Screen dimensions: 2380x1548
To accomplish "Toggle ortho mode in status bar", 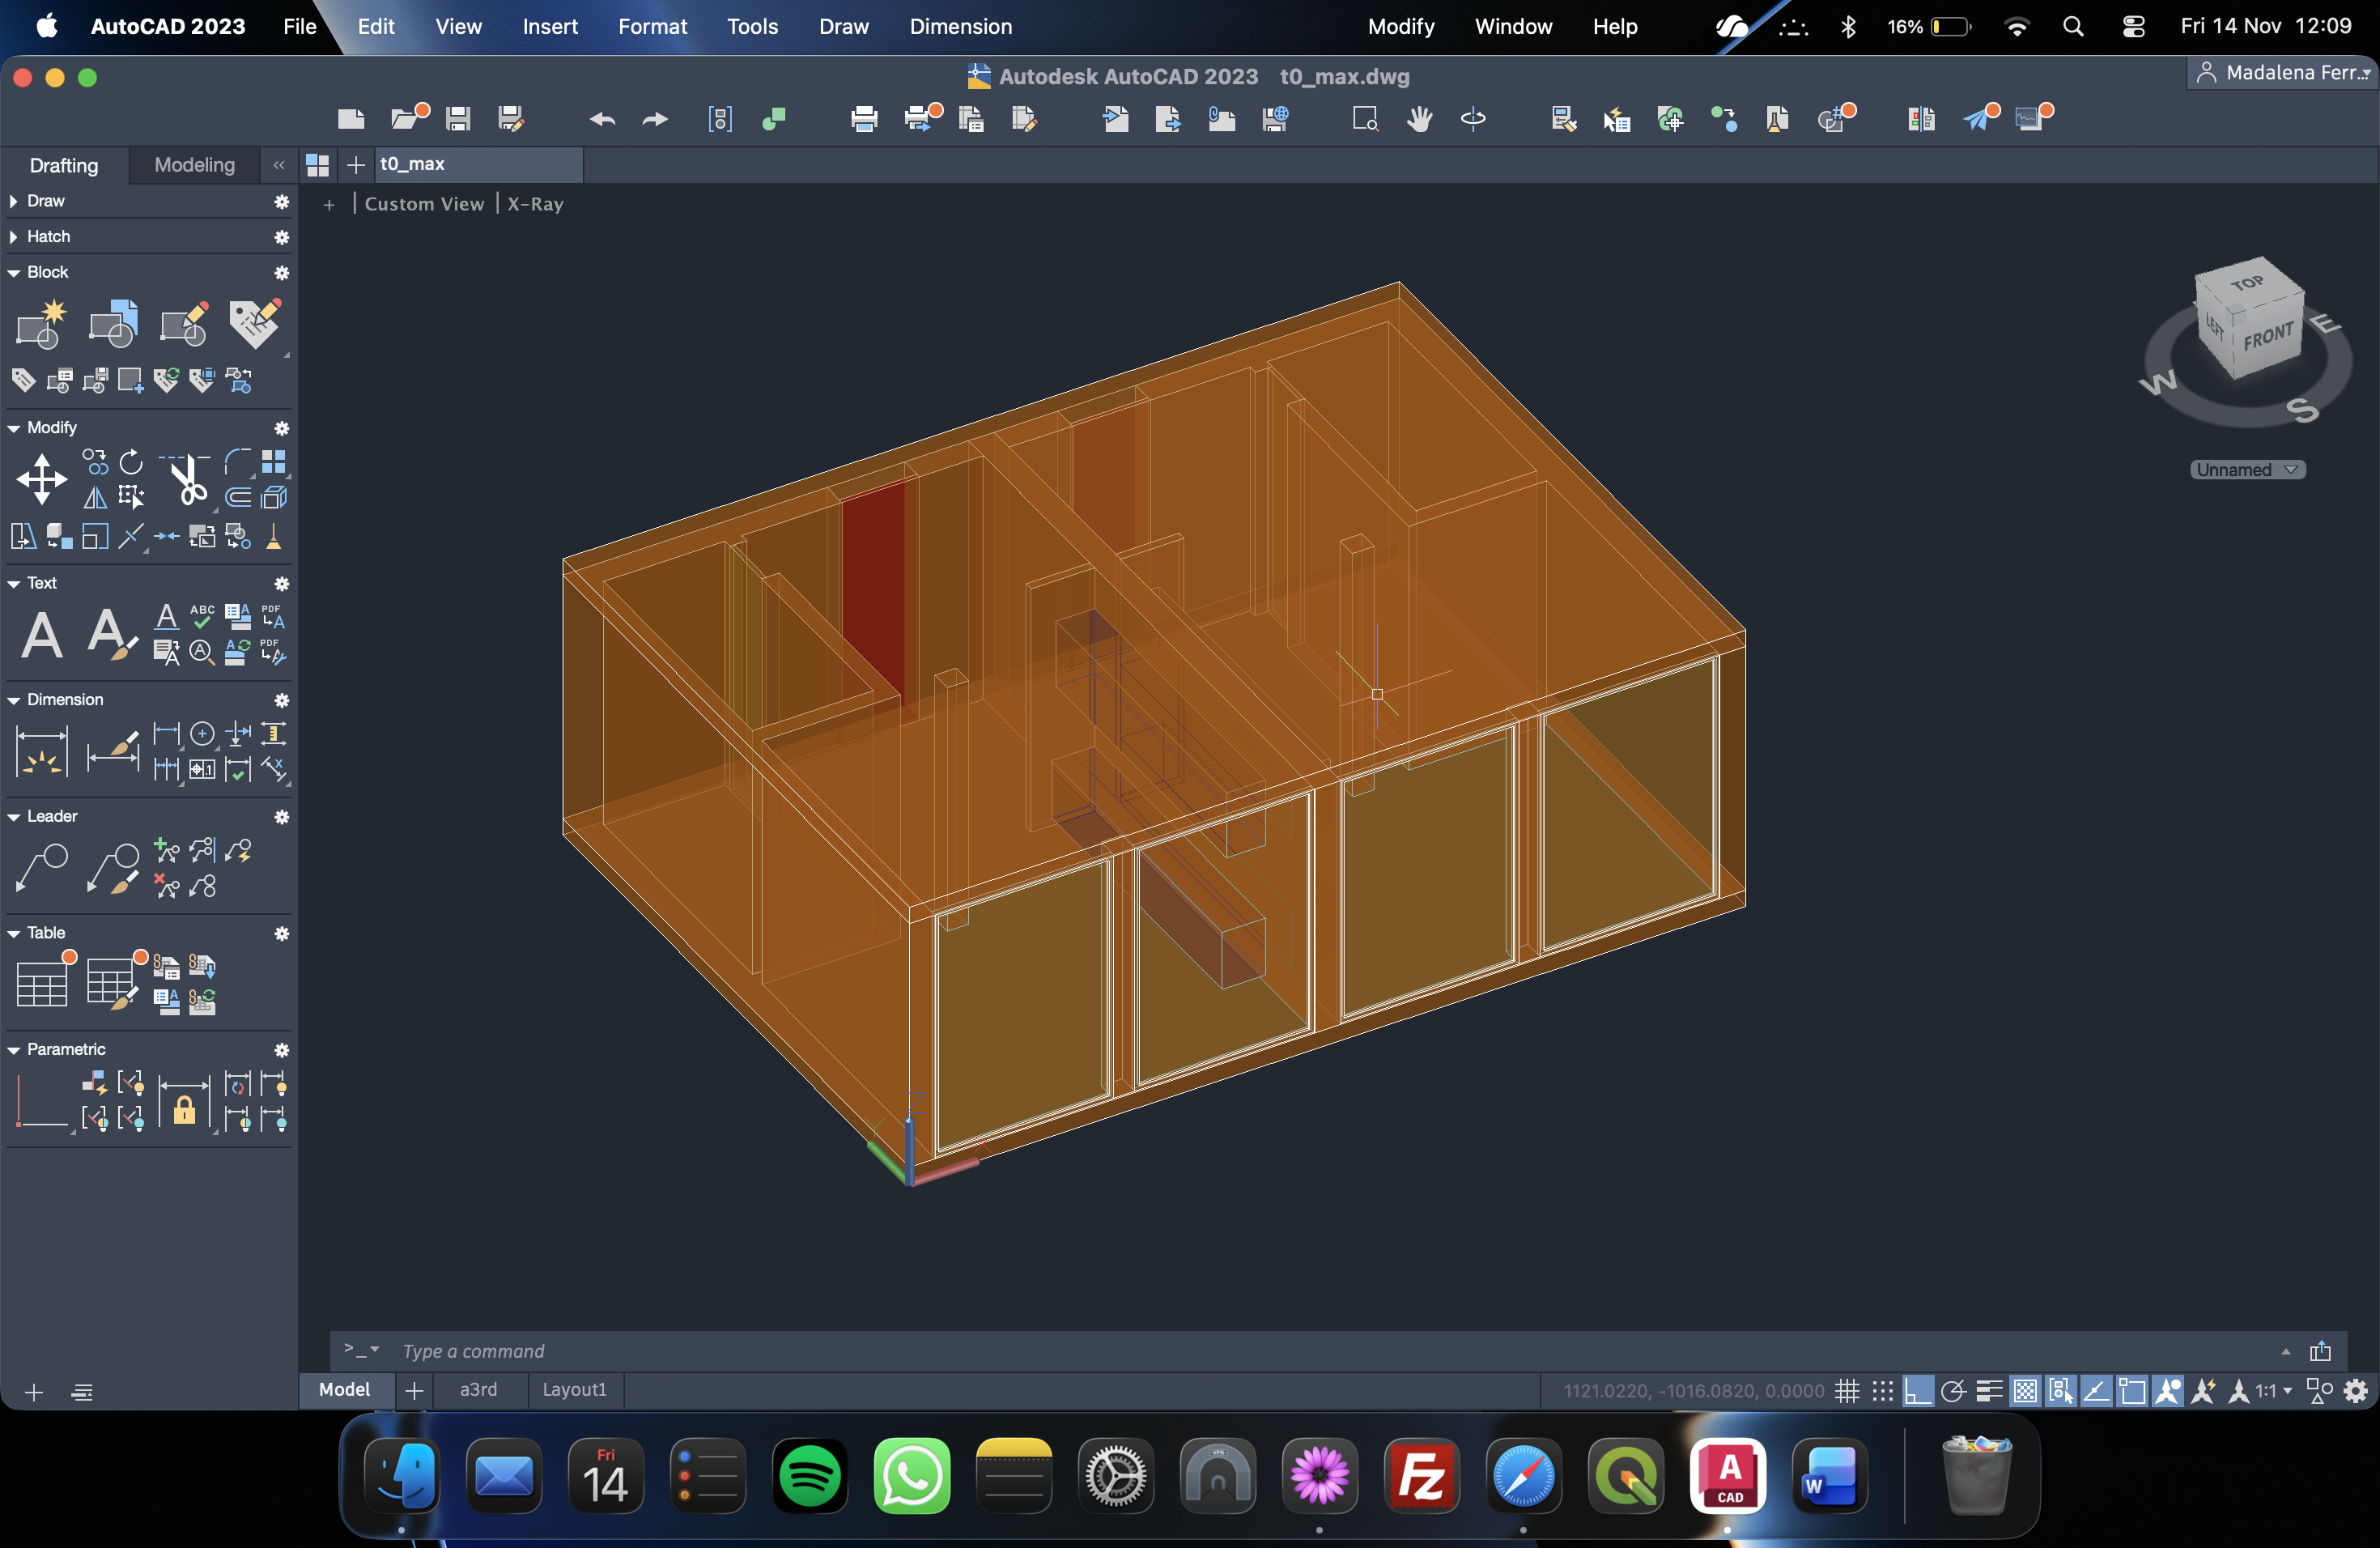I will coord(1918,1391).
